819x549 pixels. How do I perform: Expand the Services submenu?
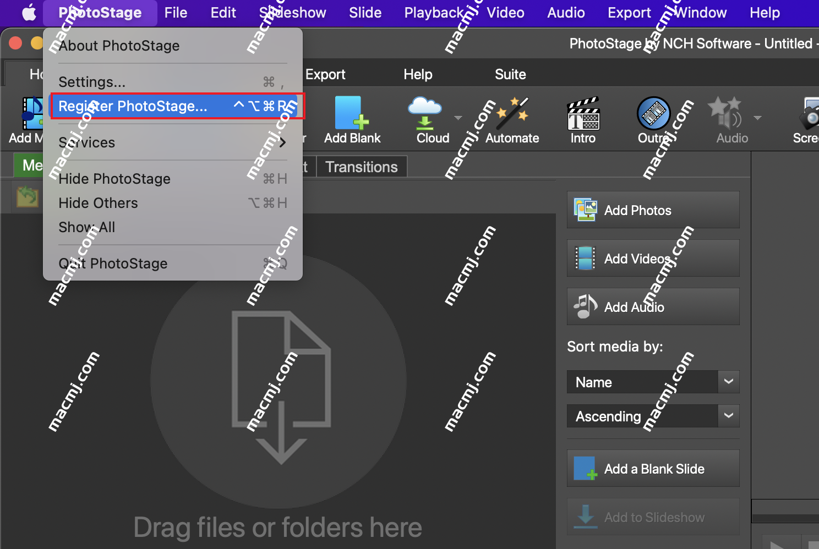pyautogui.click(x=173, y=142)
